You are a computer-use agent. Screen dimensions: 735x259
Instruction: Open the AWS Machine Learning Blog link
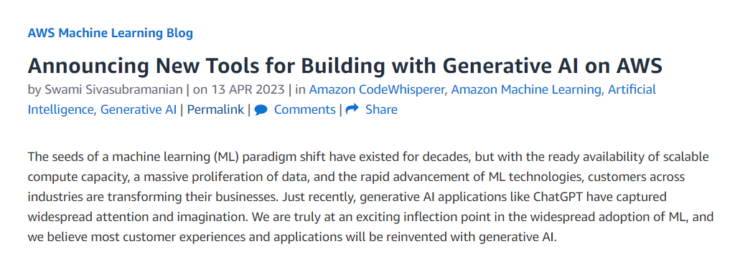tap(110, 33)
